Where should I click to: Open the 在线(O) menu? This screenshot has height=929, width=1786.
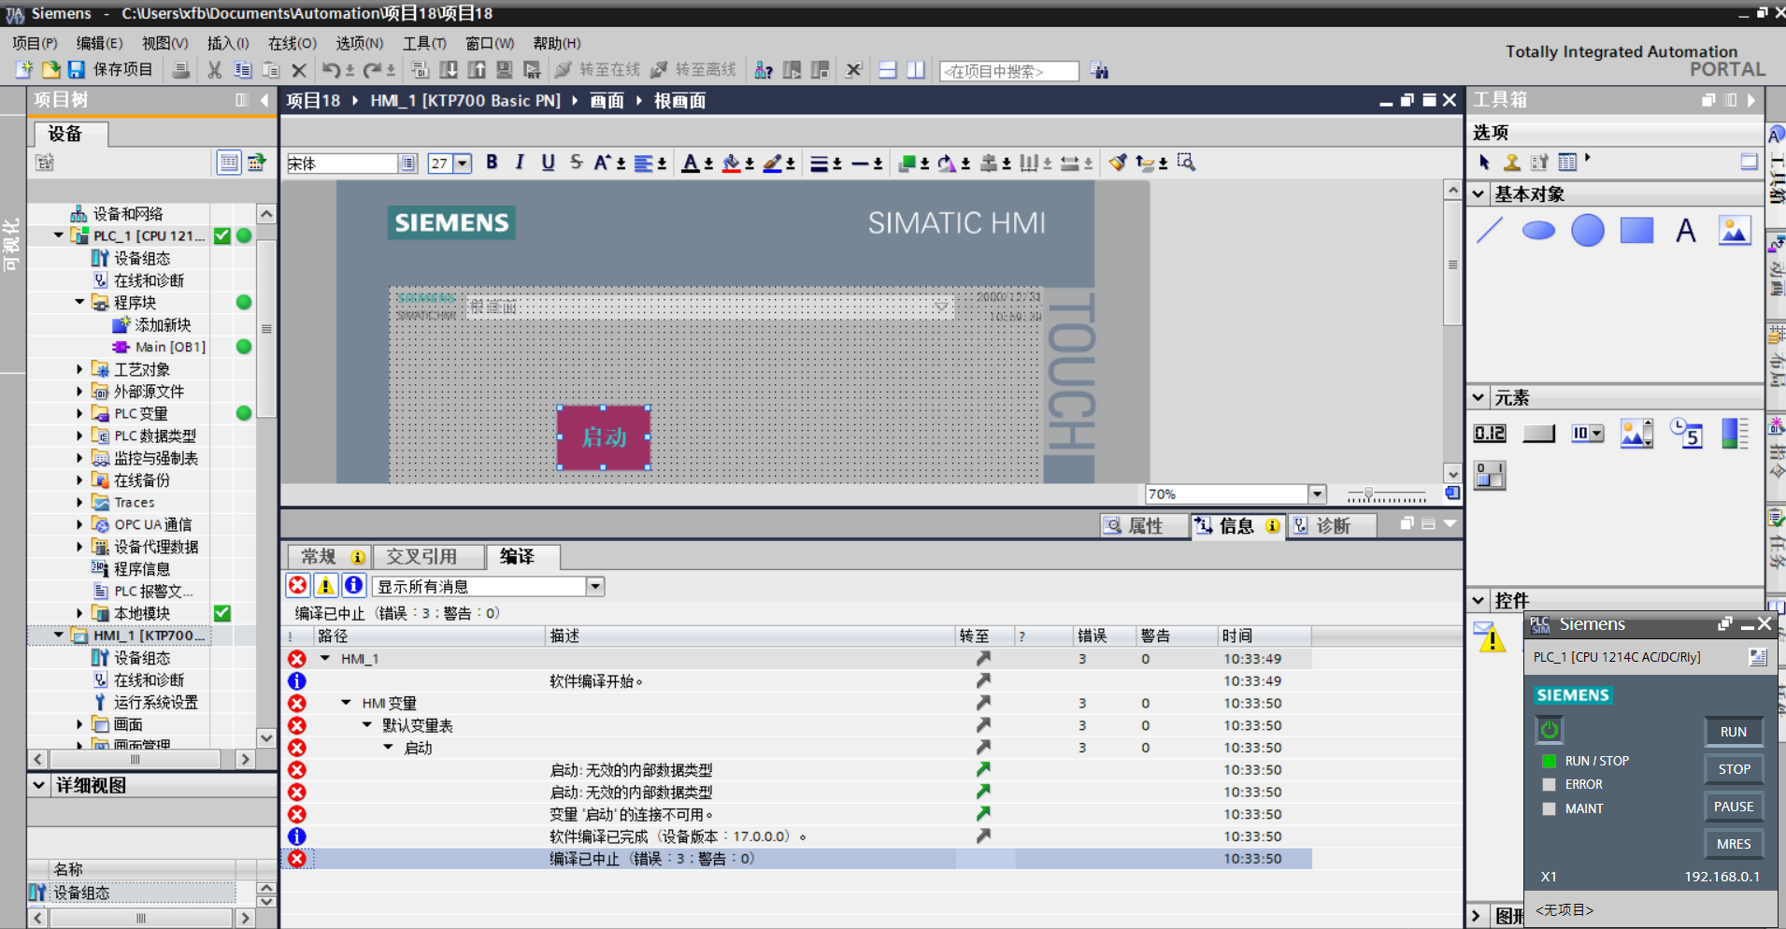[292, 43]
